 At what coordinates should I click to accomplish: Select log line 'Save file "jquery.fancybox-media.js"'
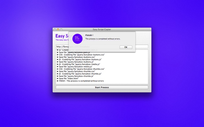[74, 67]
